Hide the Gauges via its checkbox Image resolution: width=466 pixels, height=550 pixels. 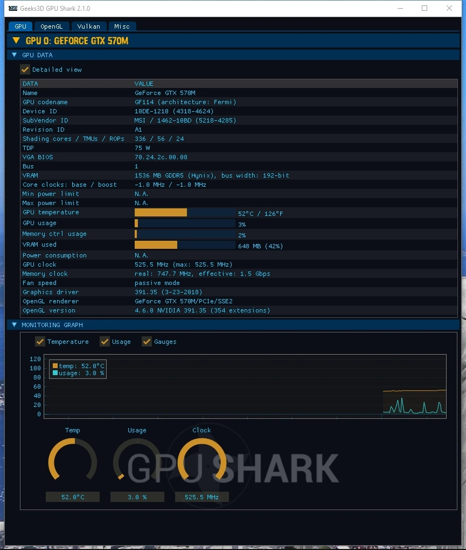pyautogui.click(x=147, y=342)
